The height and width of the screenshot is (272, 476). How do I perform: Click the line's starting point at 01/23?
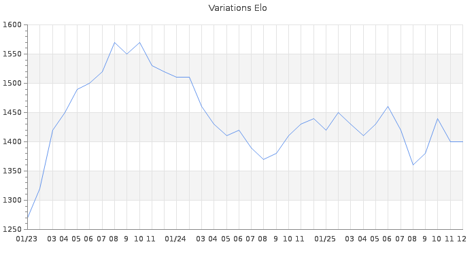pos(27,218)
